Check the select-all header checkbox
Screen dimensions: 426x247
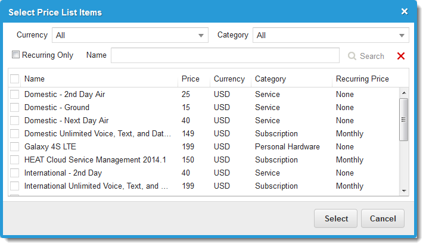tap(15, 79)
